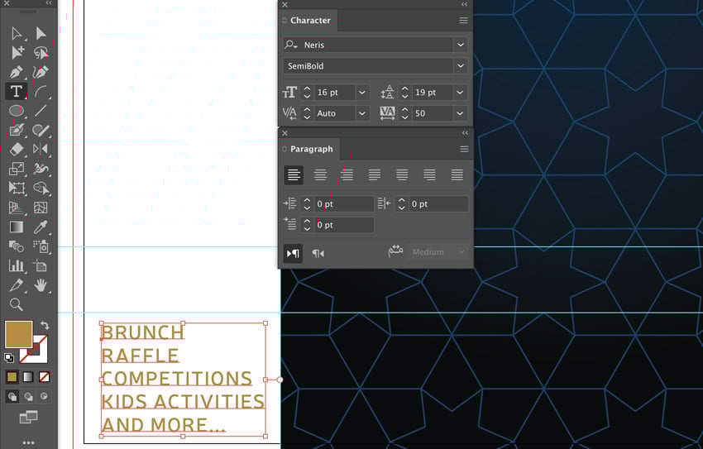
Task: Align paragraph left
Action: coord(294,174)
